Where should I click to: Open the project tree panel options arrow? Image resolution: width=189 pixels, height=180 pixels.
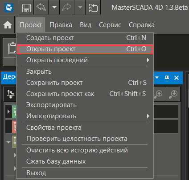click(x=157, y=77)
